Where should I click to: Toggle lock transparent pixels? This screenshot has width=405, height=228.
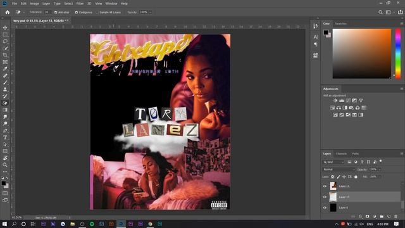(x=333, y=177)
